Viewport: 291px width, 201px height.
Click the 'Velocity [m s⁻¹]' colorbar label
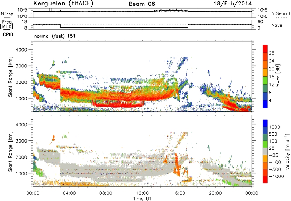[287, 151]
